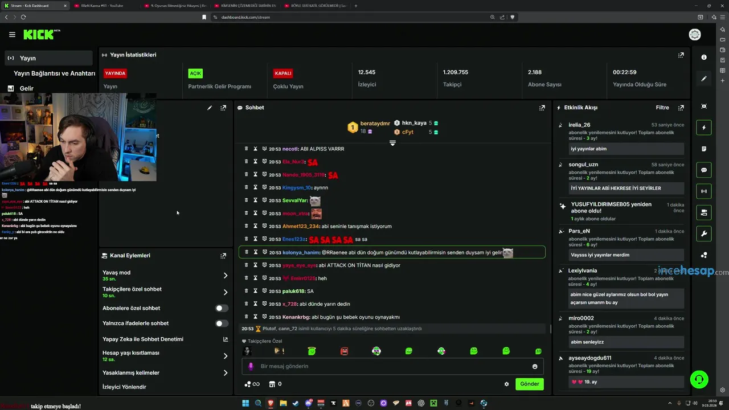Open Discord from the taskbar
This screenshot has width=729, height=410.
[309, 403]
